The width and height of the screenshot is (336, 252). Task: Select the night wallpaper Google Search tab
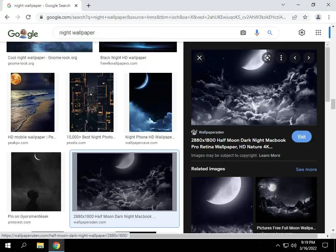pyautogui.click(x=42, y=6)
